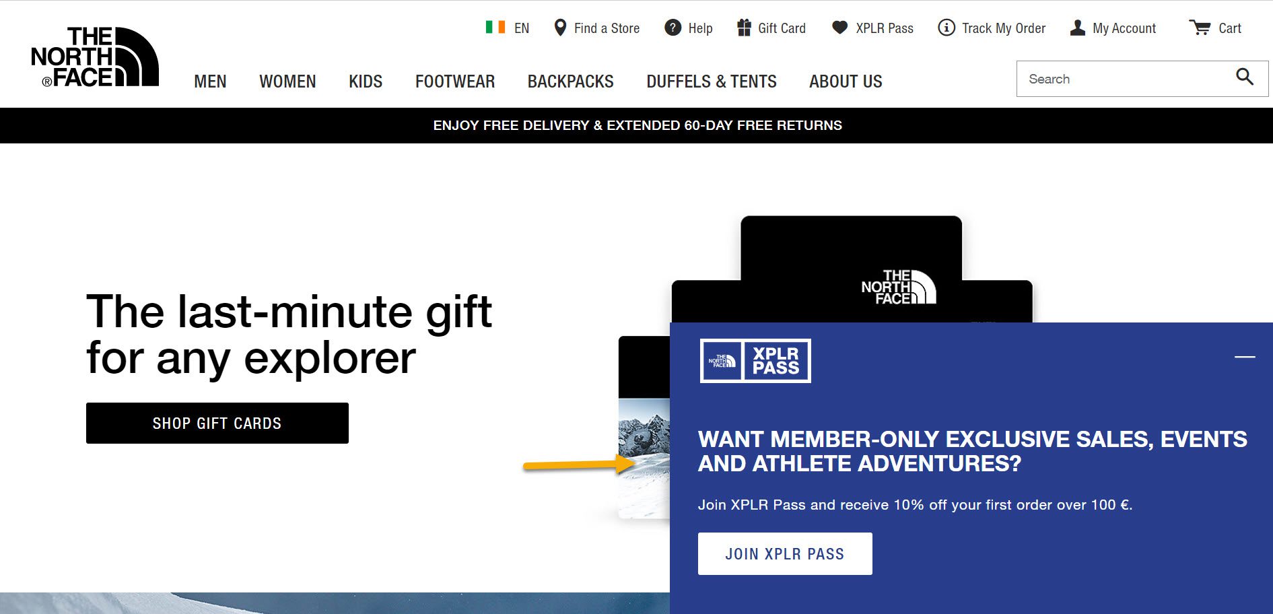Open Help via the question mark icon
The width and height of the screenshot is (1273, 614).
(673, 28)
